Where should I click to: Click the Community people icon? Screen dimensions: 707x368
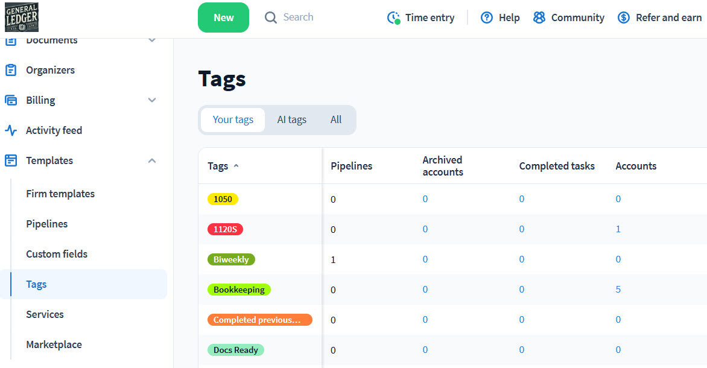(x=539, y=17)
